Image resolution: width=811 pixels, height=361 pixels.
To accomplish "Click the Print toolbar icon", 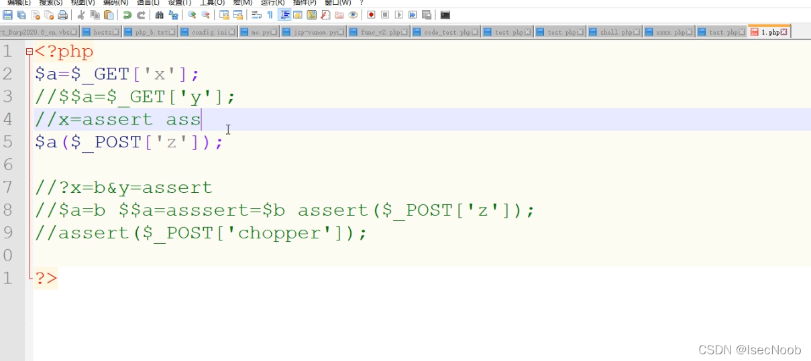I will pyautogui.click(x=63, y=15).
